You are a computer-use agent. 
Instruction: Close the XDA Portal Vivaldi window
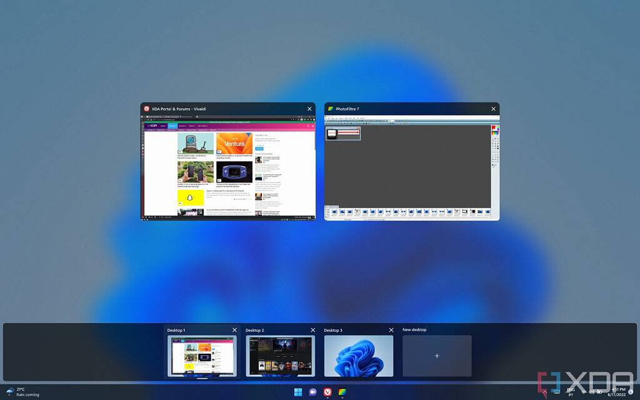click(x=309, y=109)
